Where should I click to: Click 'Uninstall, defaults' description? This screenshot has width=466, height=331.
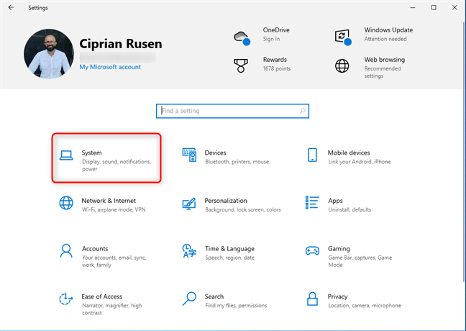349,209
